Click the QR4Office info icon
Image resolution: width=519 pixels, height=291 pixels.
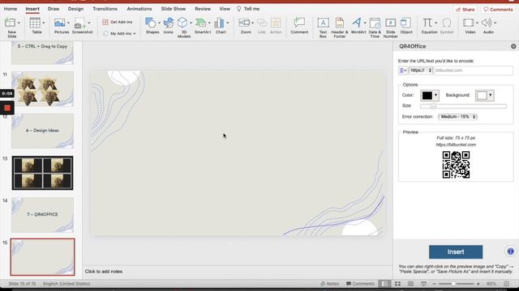pyautogui.click(x=511, y=251)
